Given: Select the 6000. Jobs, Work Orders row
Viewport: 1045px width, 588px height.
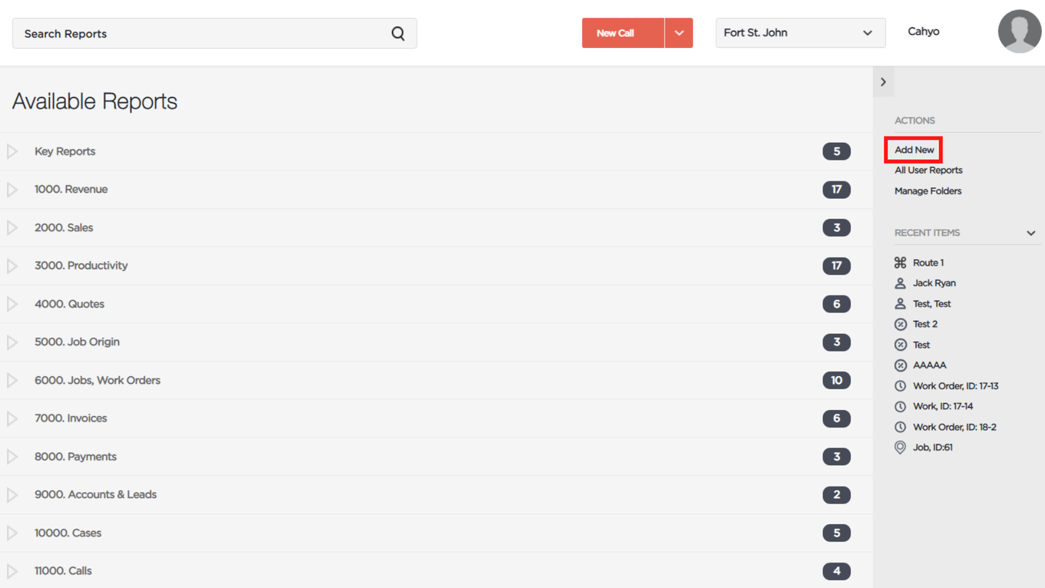Looking at the screenshot, I should 435,380.
